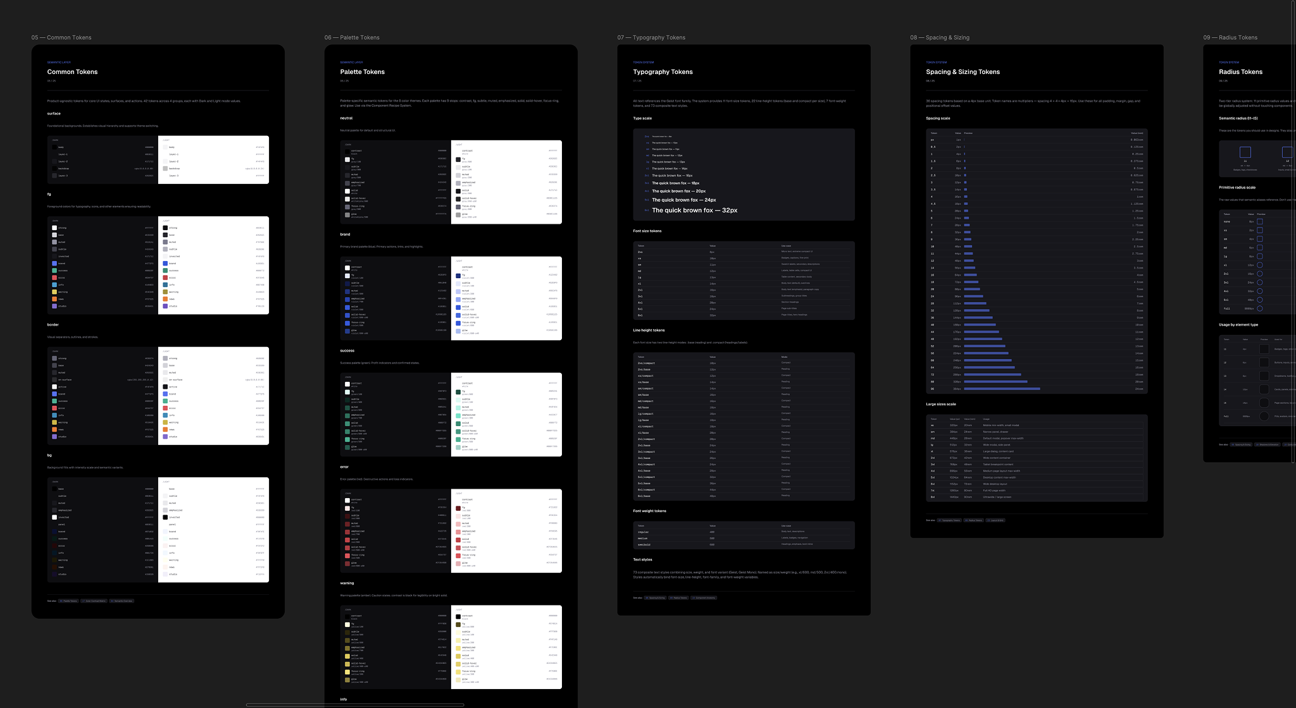Select the 'Text styles' heading in Typography frame

[x=642, y=559]
